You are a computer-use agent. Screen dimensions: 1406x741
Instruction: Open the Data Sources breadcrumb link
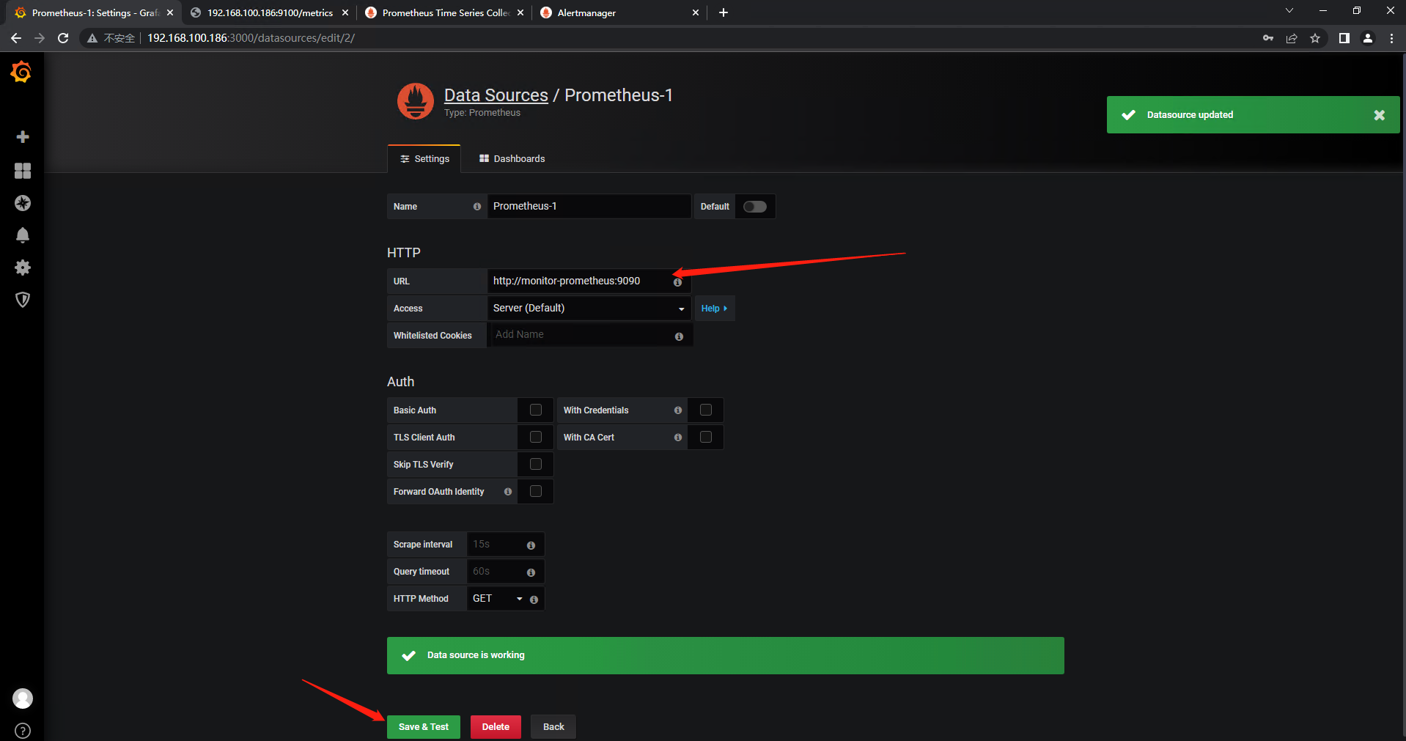coord(496,95)
